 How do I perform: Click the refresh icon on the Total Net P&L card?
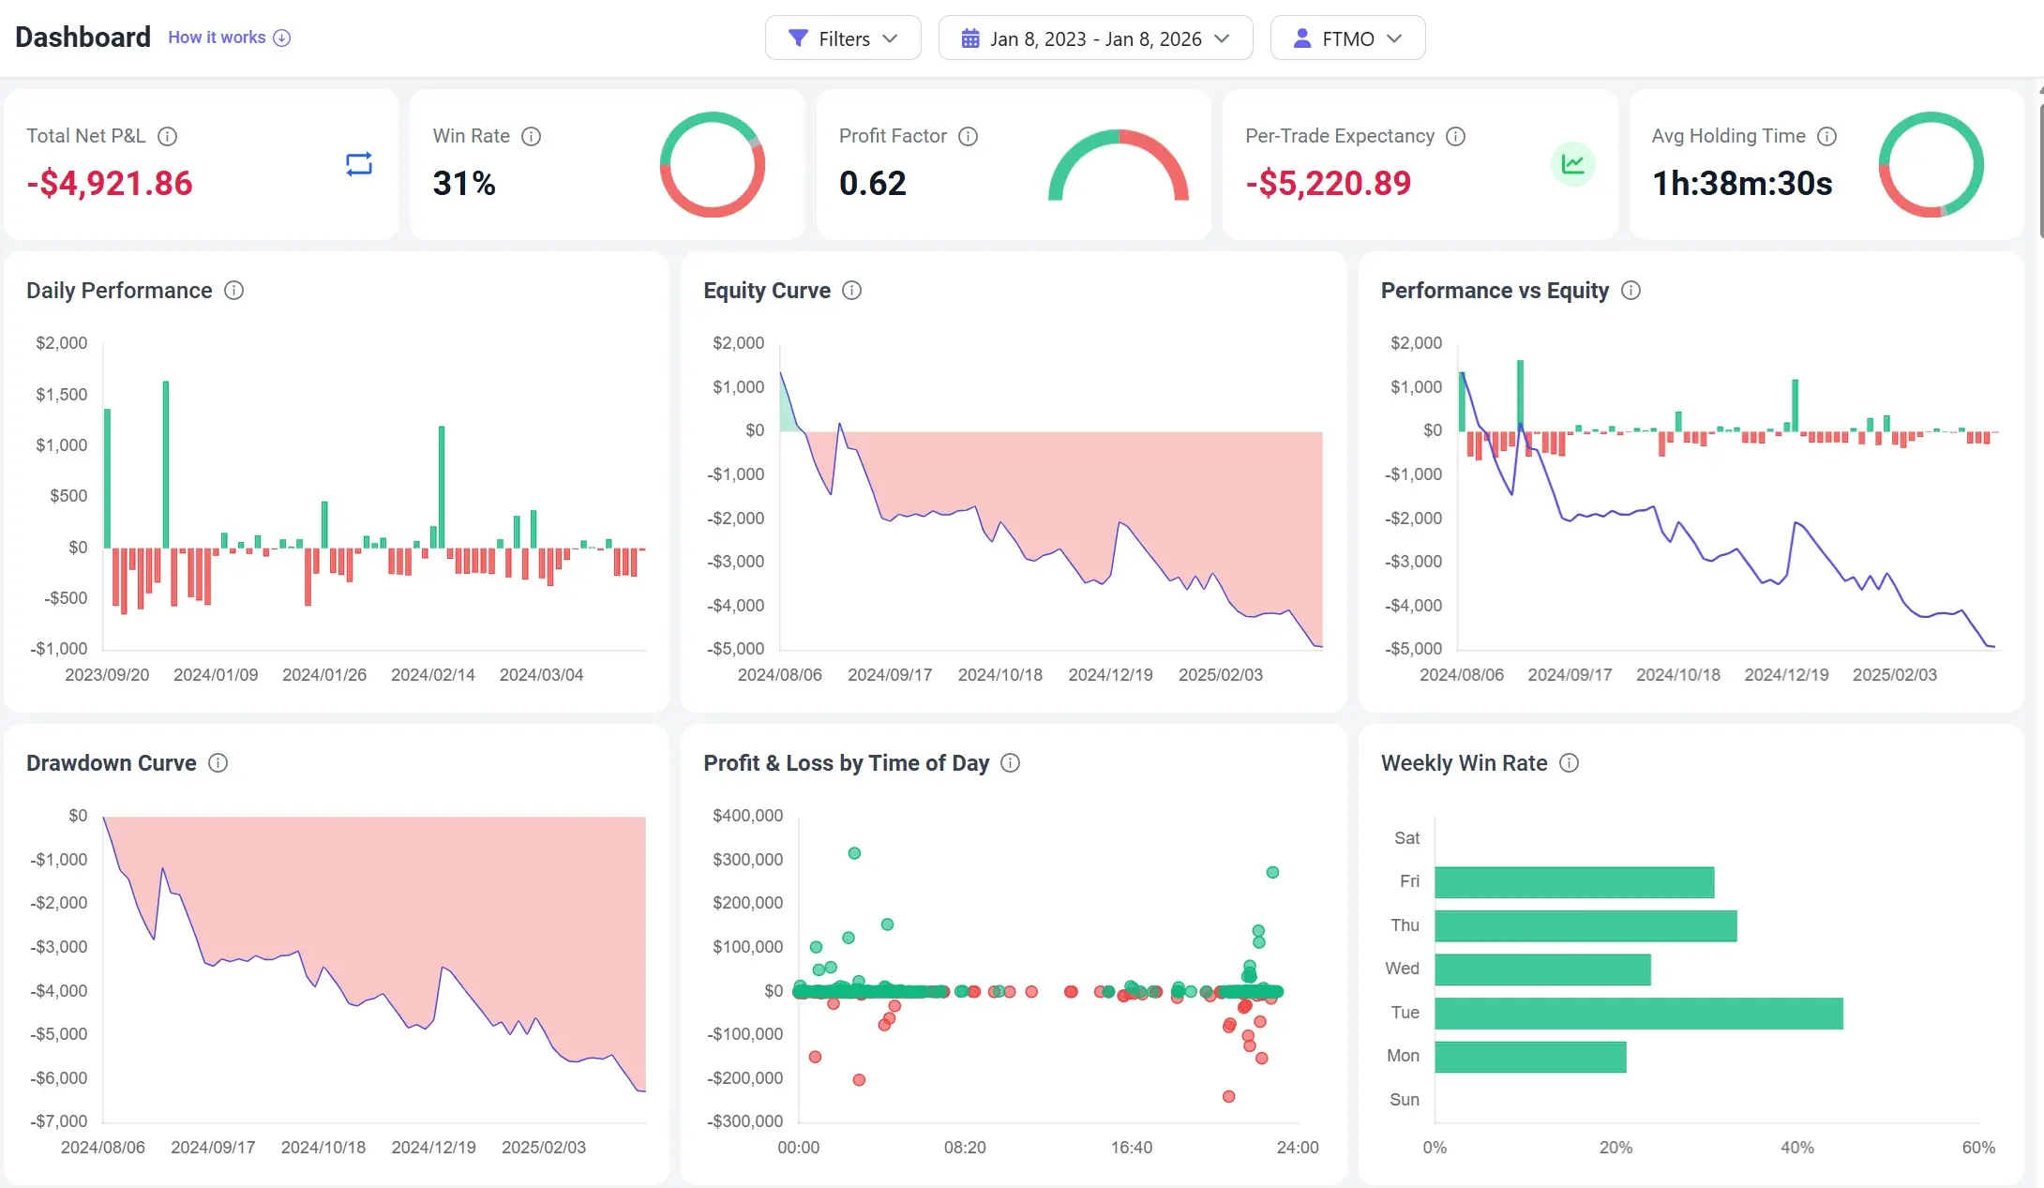pyautogui.click(x=358, y=164)
